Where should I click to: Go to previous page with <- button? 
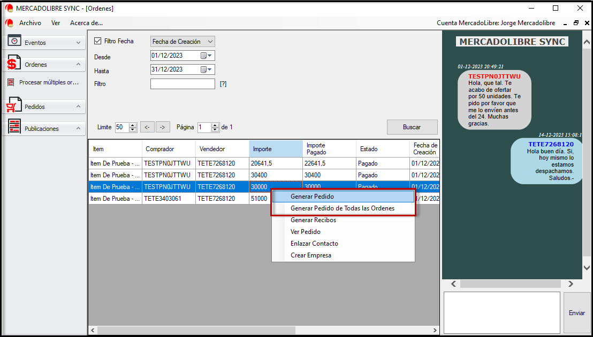pyautogui.click(x=147, y=127)
